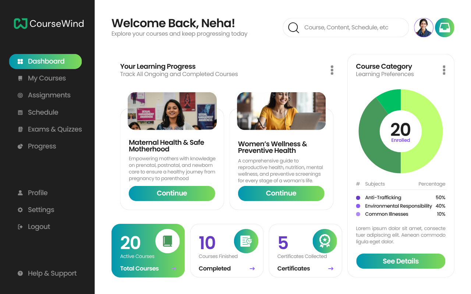Image resolution: width=471 pixels, height=294 pixels.
Task: Click the Help & Support question icon
Action: tap(20, 273)
